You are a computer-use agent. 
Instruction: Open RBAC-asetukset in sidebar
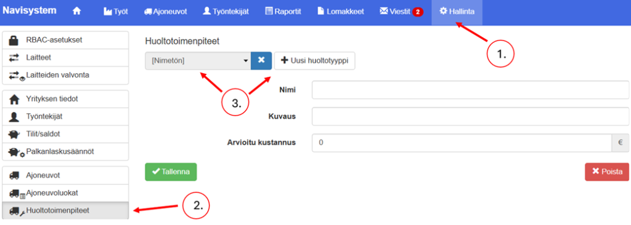(65, 40)
